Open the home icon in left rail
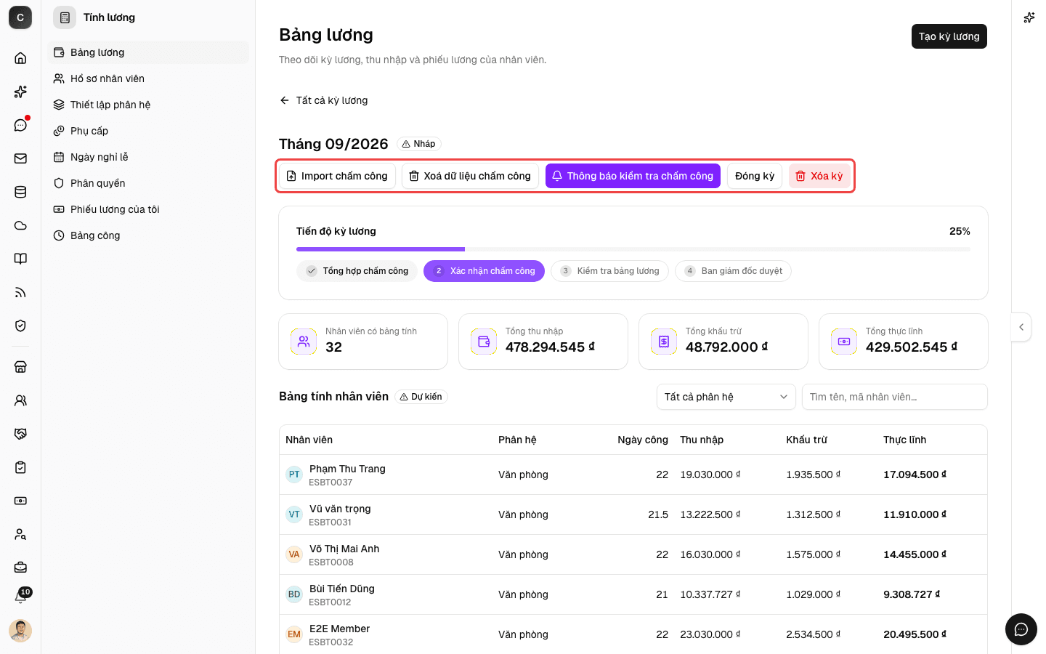Screen dimensions: 1046x654 tap(20, 58)
